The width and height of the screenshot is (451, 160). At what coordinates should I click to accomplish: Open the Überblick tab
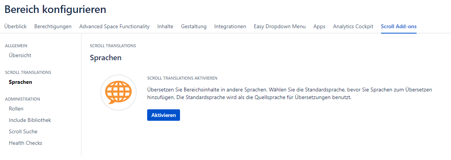pyautogui.click(x=16, y=27)
